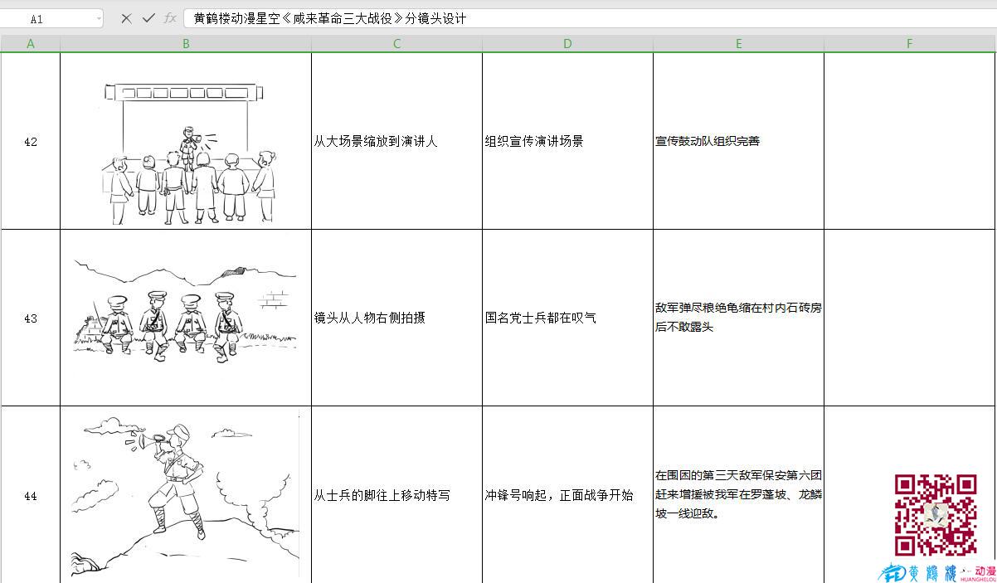This screenshot has height=583, width=997.
Task: Select cell '组织宣传演讲场景'
Action: 567,141
